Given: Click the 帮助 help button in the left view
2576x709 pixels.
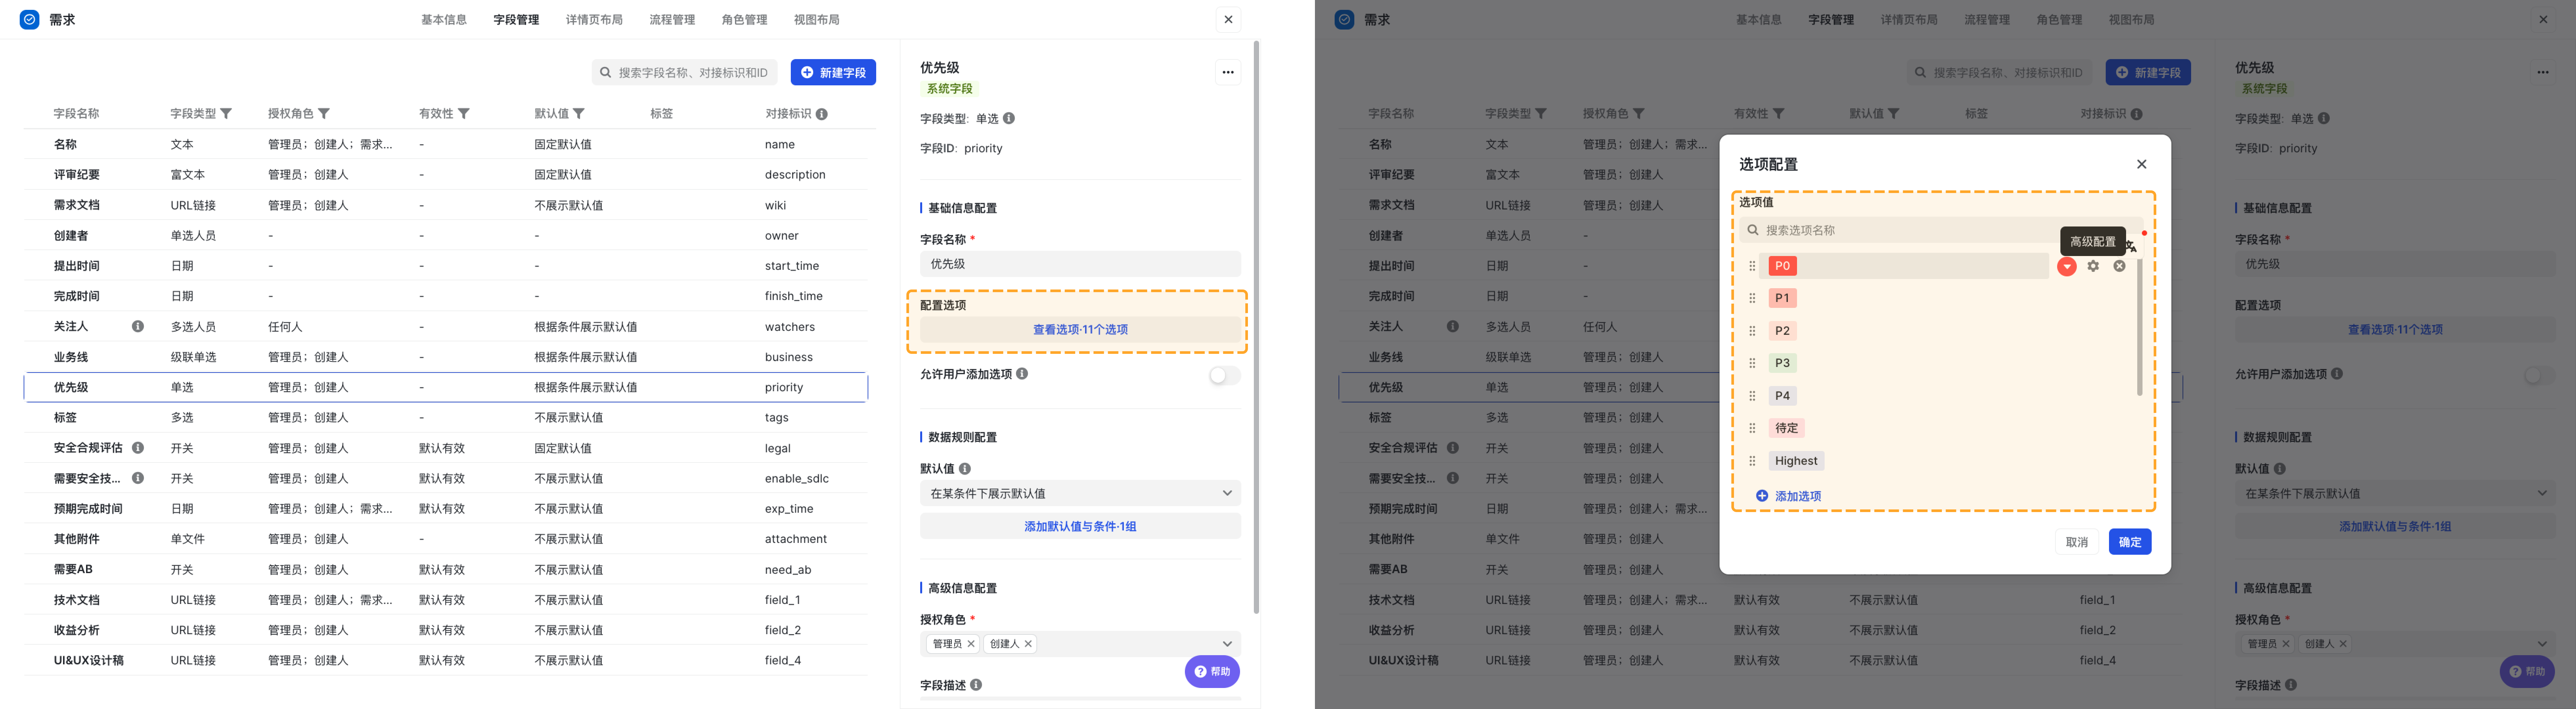Looking at the screenshot, I should 1212,672.
